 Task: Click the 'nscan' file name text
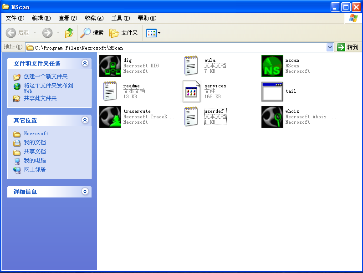tap(292, 61)
